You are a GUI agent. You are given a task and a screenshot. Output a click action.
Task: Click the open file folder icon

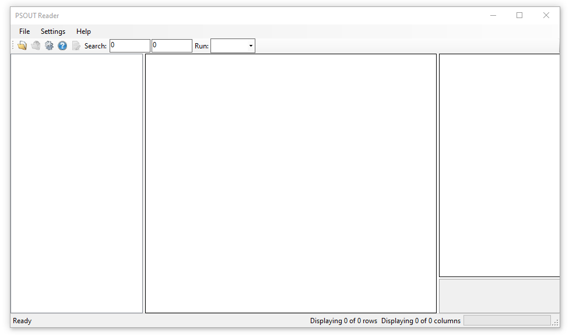[22, 45]
